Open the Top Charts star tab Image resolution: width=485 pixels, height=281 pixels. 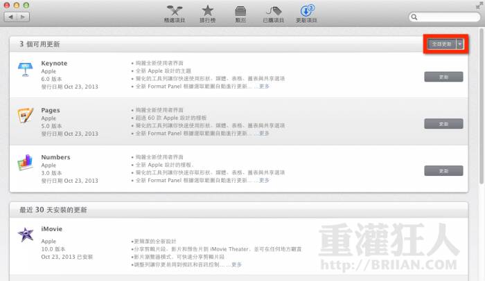pos(208,14)
